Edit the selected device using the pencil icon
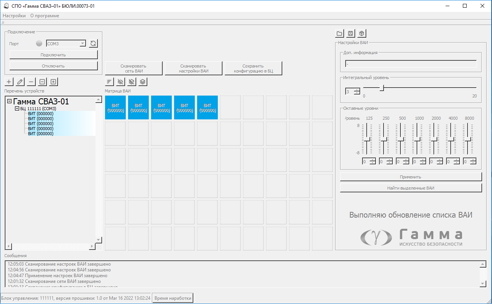492x304 pixels. [20, 81]
